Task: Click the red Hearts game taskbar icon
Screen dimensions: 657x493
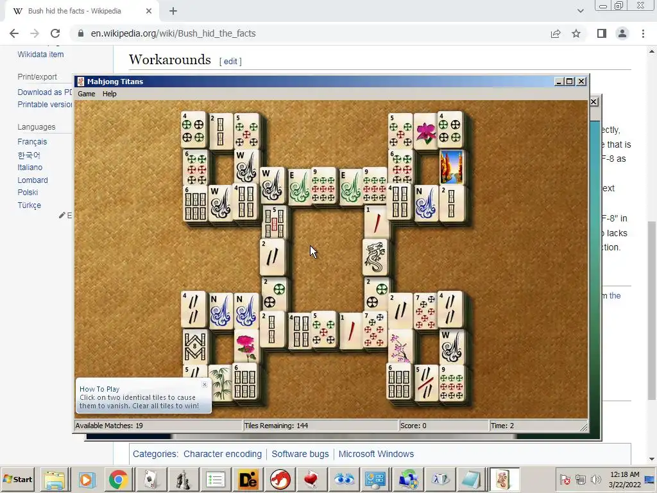Action: coord(312,480)
